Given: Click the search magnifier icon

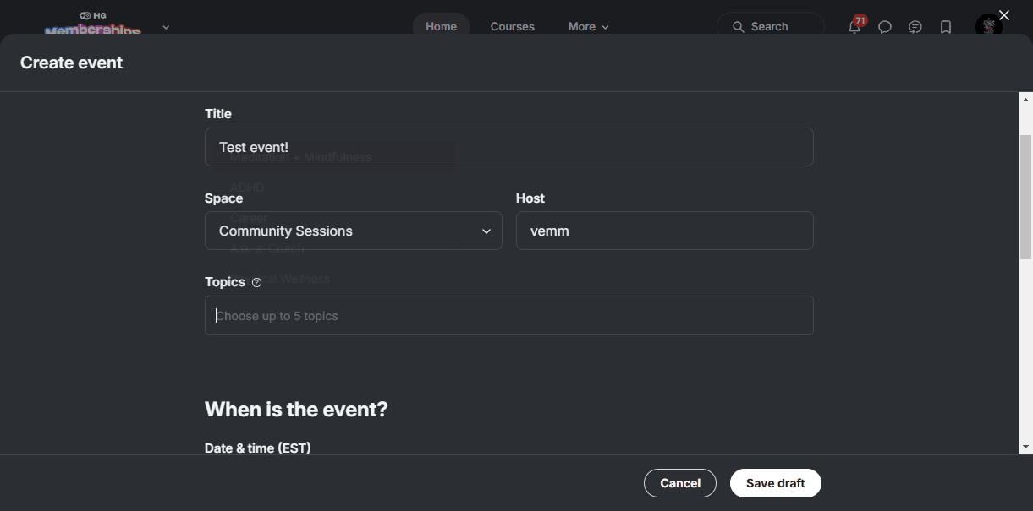Looking at the screenshot, I should click(x=739, y=27).
